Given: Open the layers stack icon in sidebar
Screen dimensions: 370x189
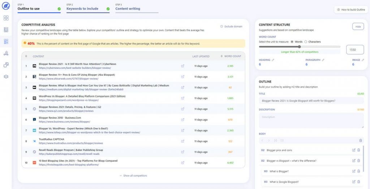Looking at the screenshot, I should pos(6,76).
